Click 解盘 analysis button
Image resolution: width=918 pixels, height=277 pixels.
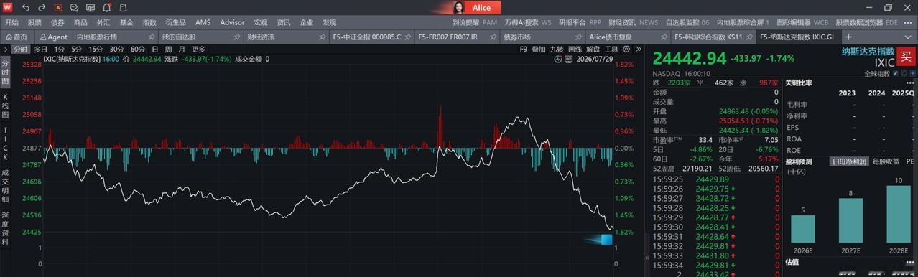[593, 50]
